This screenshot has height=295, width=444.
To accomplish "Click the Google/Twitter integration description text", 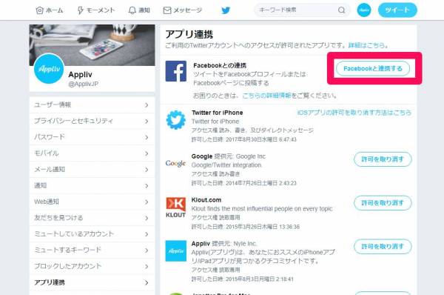I will [226, 165].
